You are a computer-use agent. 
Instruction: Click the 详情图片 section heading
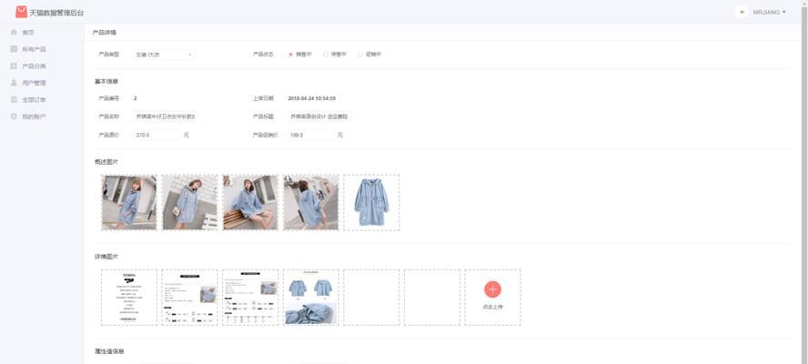click(106, 257)
